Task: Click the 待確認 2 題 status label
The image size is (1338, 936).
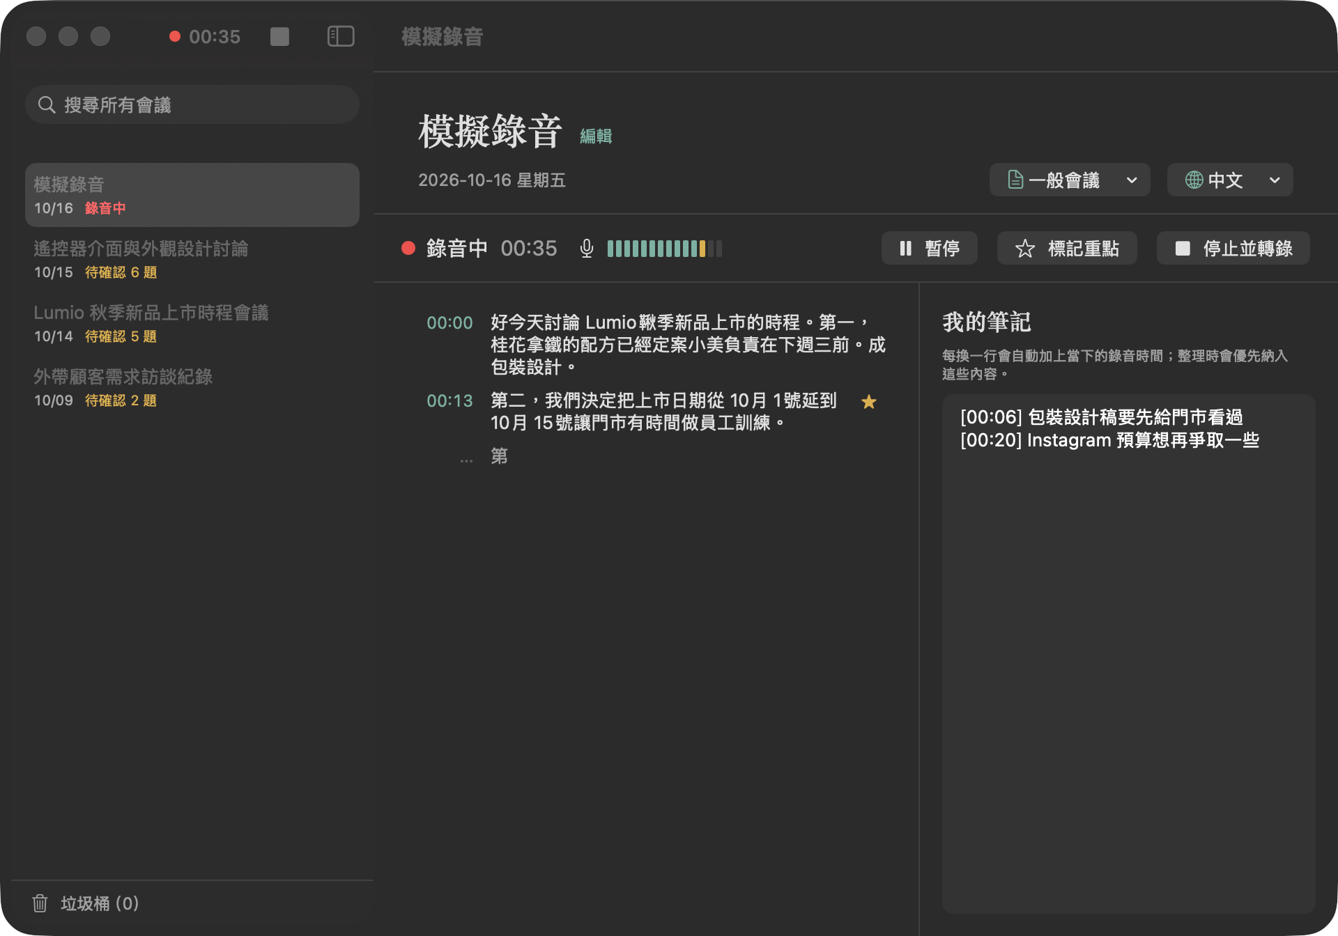Action: click(121, 400)
